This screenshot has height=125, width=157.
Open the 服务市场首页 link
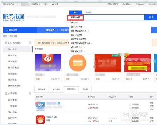(113, 4)
